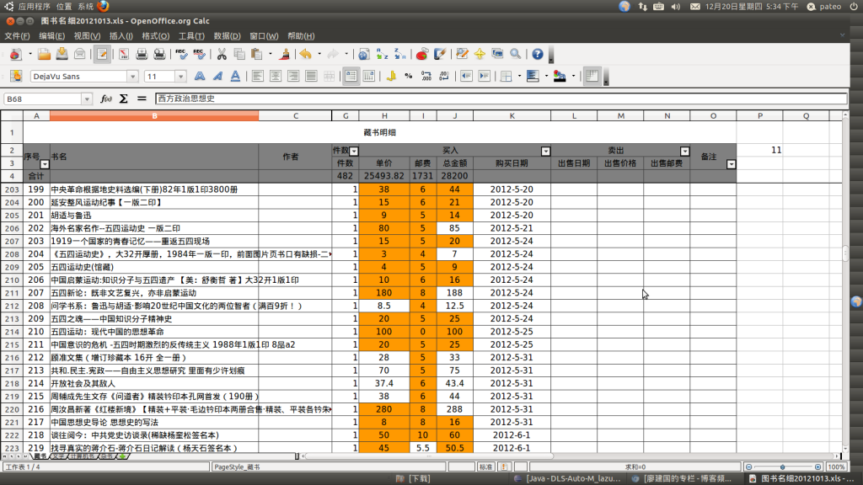
Task: Click the Background Color swatch
Action: 560,76
